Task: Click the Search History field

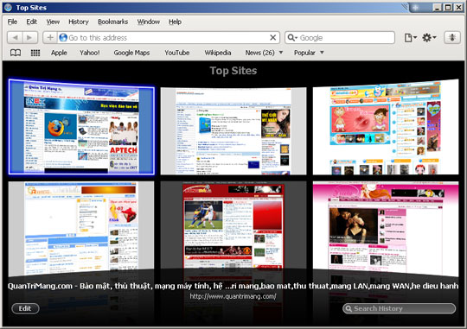Action: (x=399, y=308)
